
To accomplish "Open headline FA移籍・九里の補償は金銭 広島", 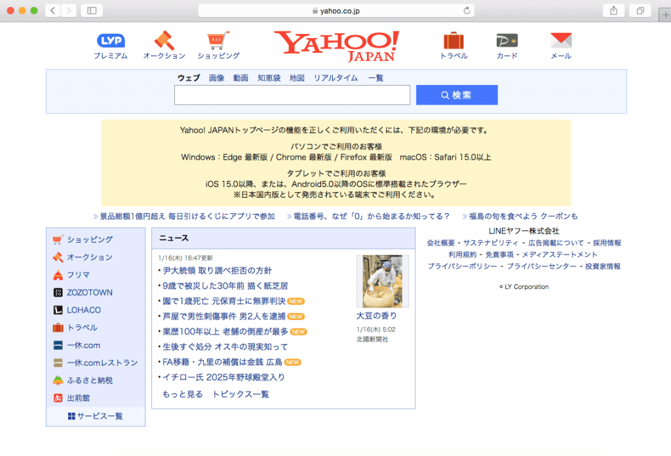I will (222, 362).
